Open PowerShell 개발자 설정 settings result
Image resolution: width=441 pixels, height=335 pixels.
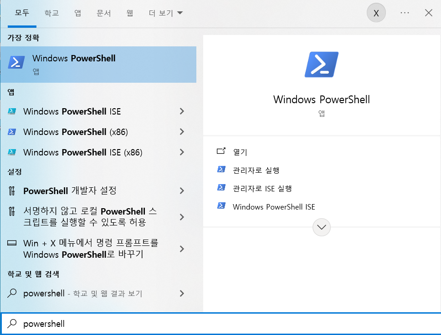98,191
